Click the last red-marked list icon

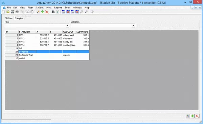point(77,12)
